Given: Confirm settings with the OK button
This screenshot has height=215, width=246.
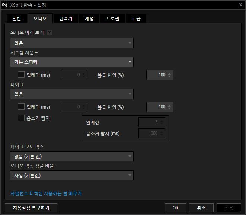Looking at the screenshot, I should point(176,208).
